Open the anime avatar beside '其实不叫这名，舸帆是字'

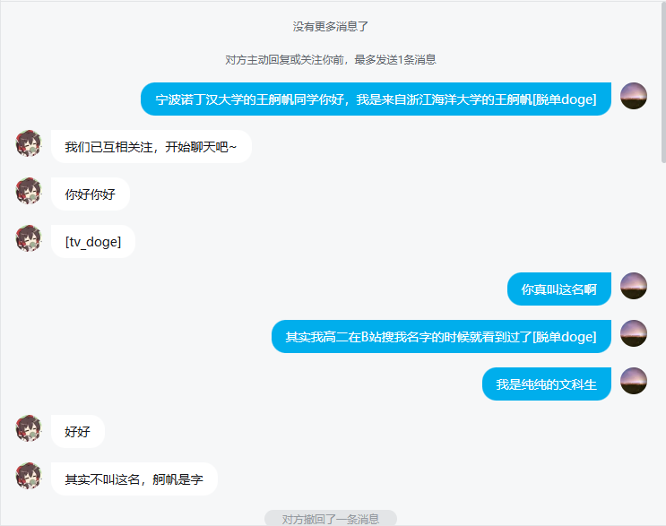29,476
